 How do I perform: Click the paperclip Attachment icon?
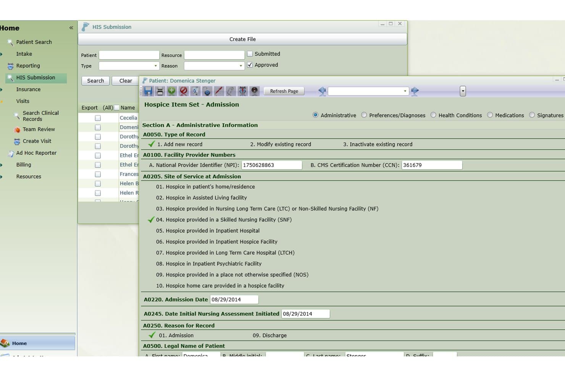(231, 91)
